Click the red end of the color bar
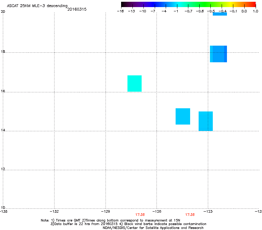Screen dimensions: 262x230 253,5
